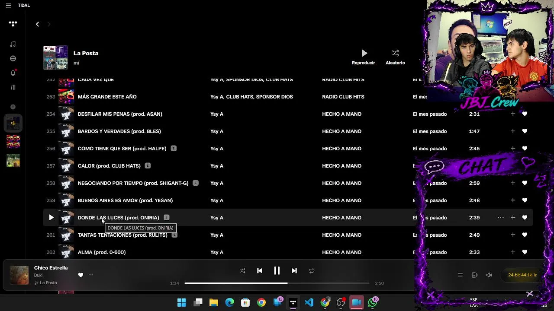Open the second pinned playlist thumbnail in sidebar
This screenshot has height=311, width=554.
pyautogui.click(x=13, y=142)
